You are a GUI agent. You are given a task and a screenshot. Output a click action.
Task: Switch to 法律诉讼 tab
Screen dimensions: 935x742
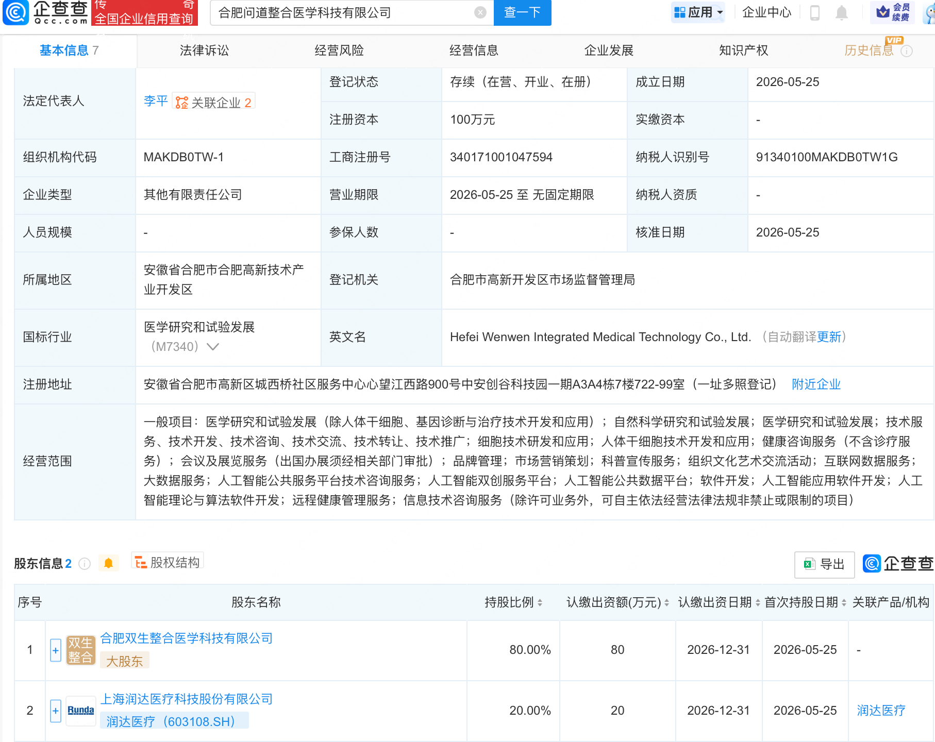(204, 50)
